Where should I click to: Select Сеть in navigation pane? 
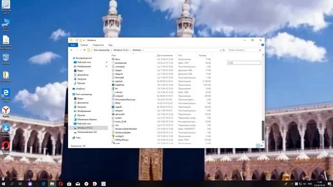78,138
